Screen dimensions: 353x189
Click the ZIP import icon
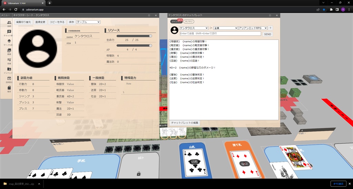pos(9,79)
